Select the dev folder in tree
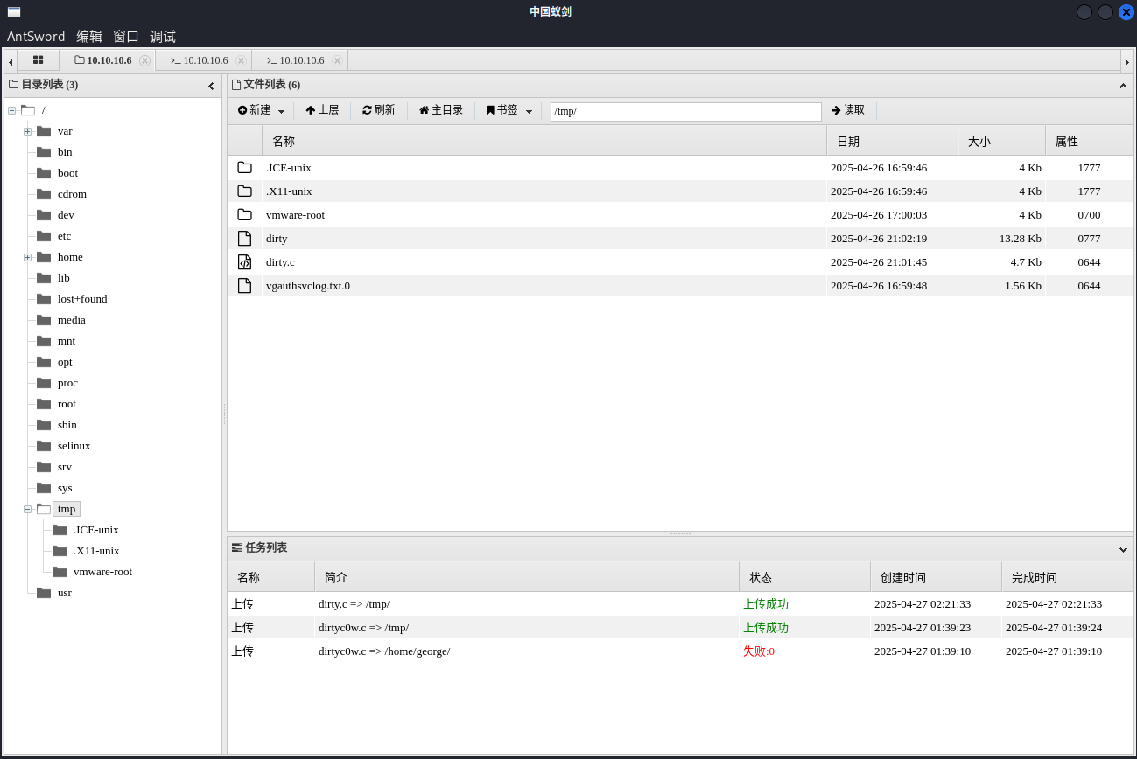The width and height of the screenshot is (1137, 759). 66,215
